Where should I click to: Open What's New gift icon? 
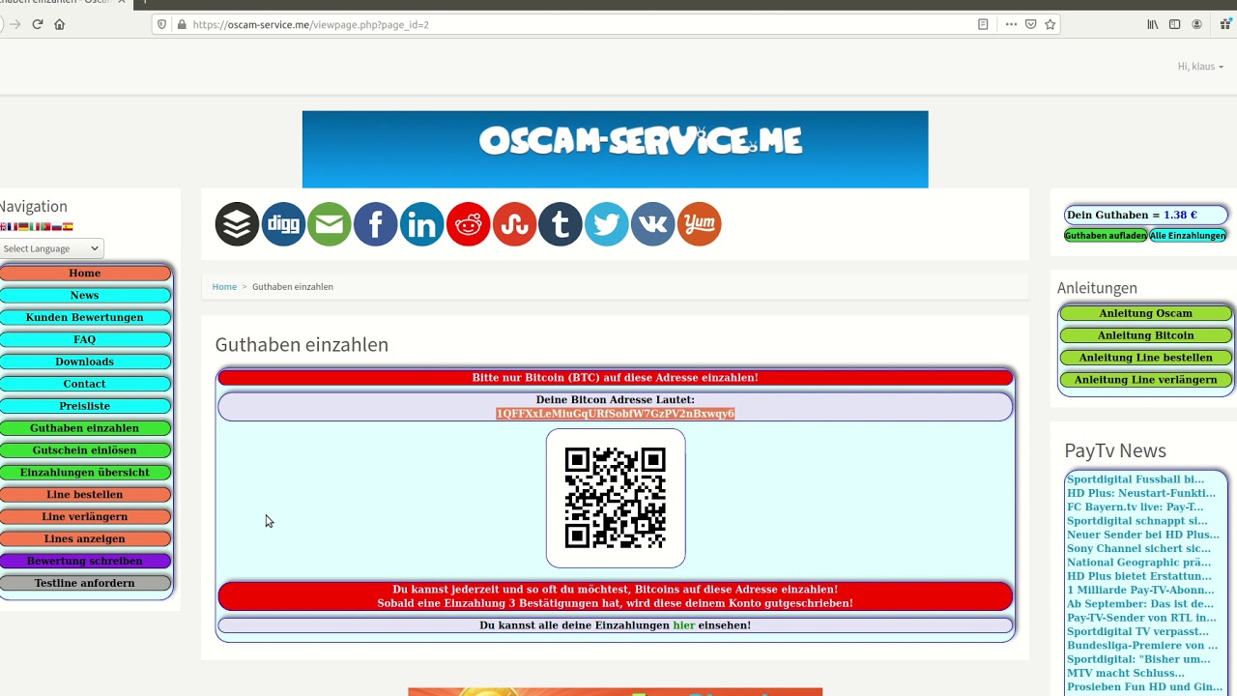click(x=1225, y=24)
